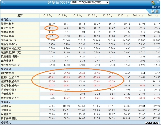The image size is (161, 125).
Task: Select the 每股營業利益(元) row label
Action: click(x=11, y=48)
